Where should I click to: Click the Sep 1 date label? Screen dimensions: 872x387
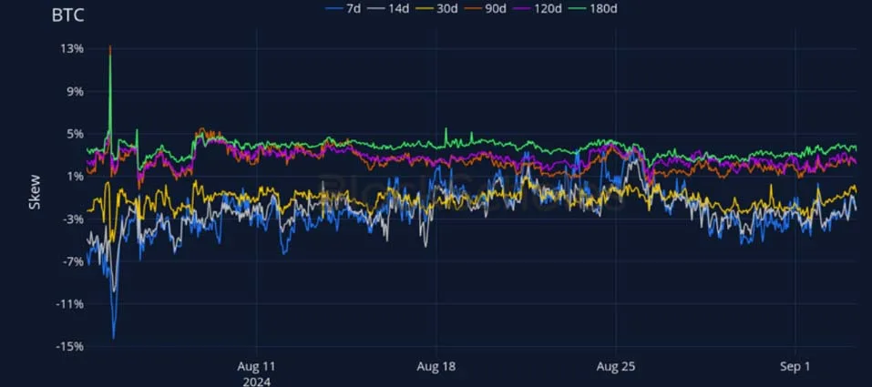(795, 367)
